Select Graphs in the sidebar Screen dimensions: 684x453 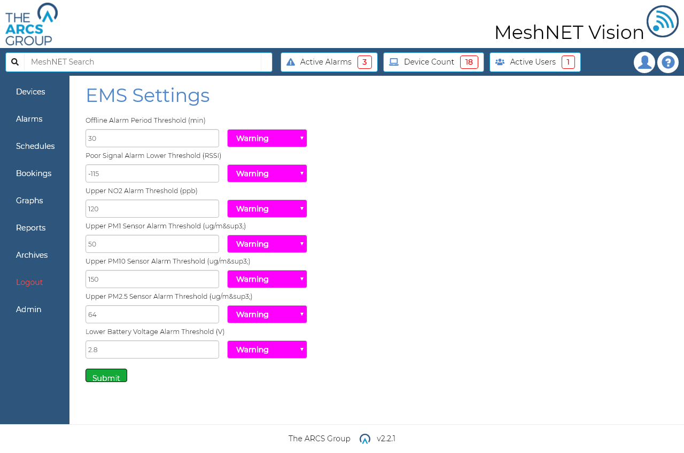tap(29, 200)
